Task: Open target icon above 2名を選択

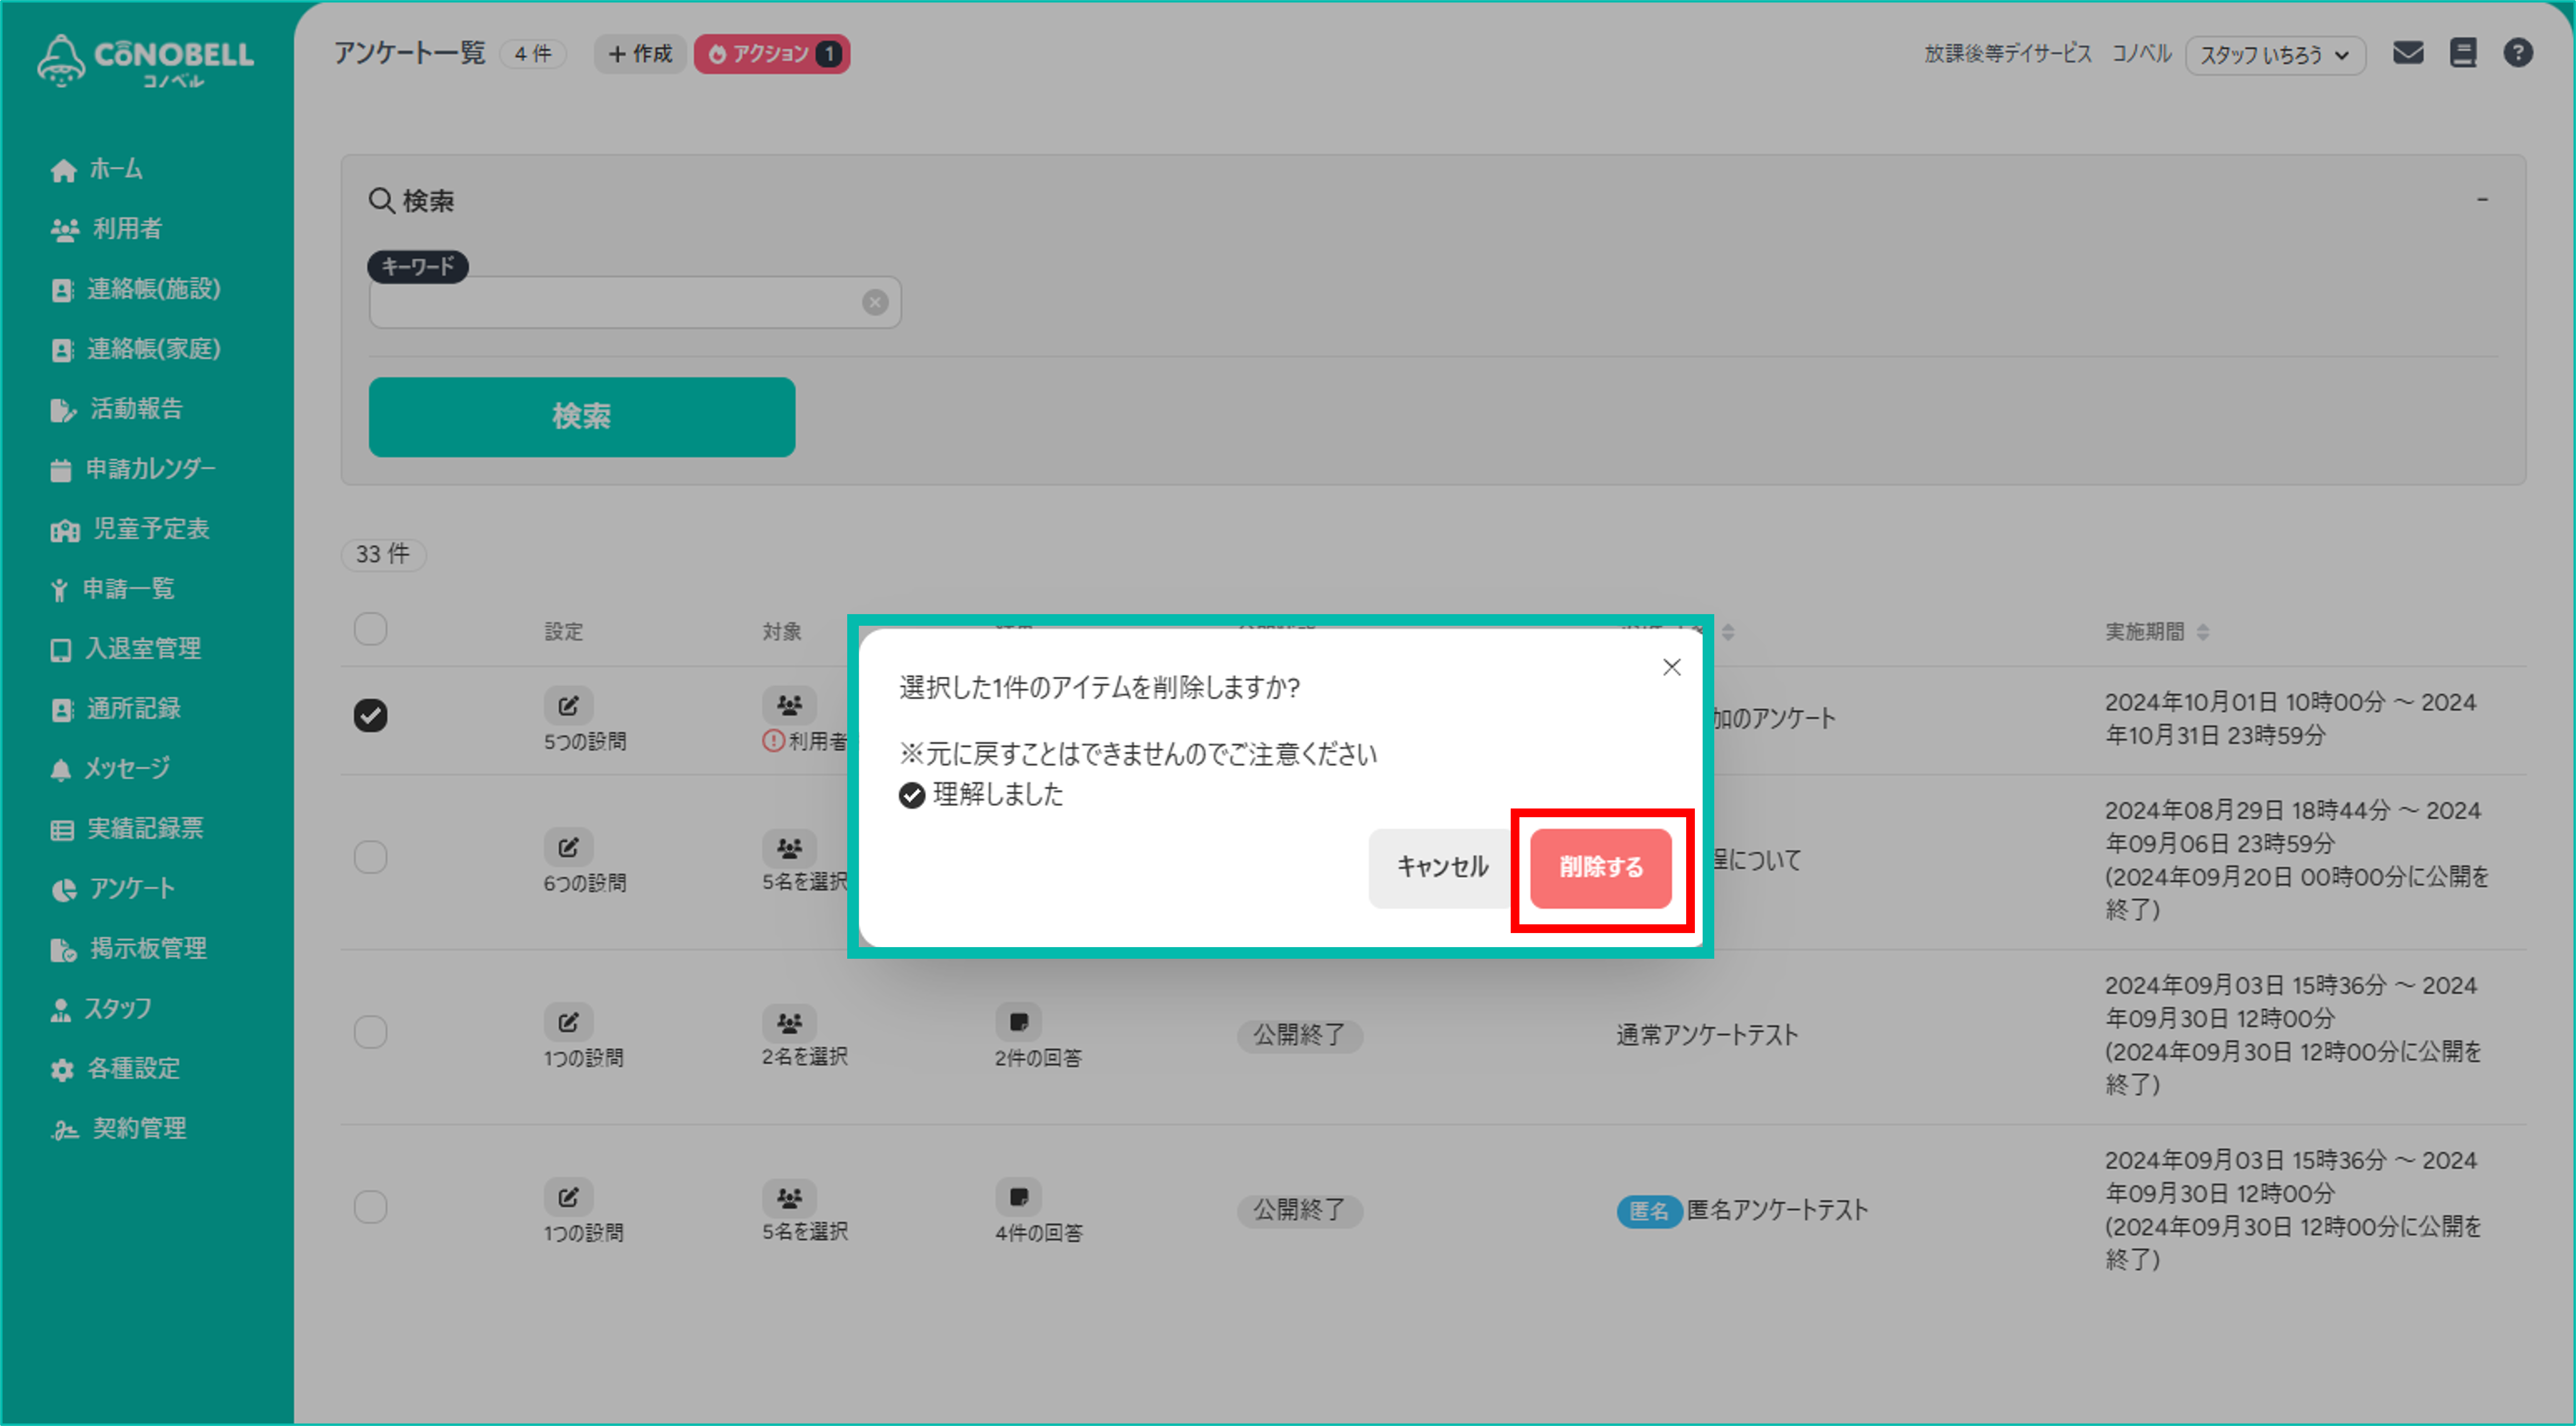Action: [790, 1023]
